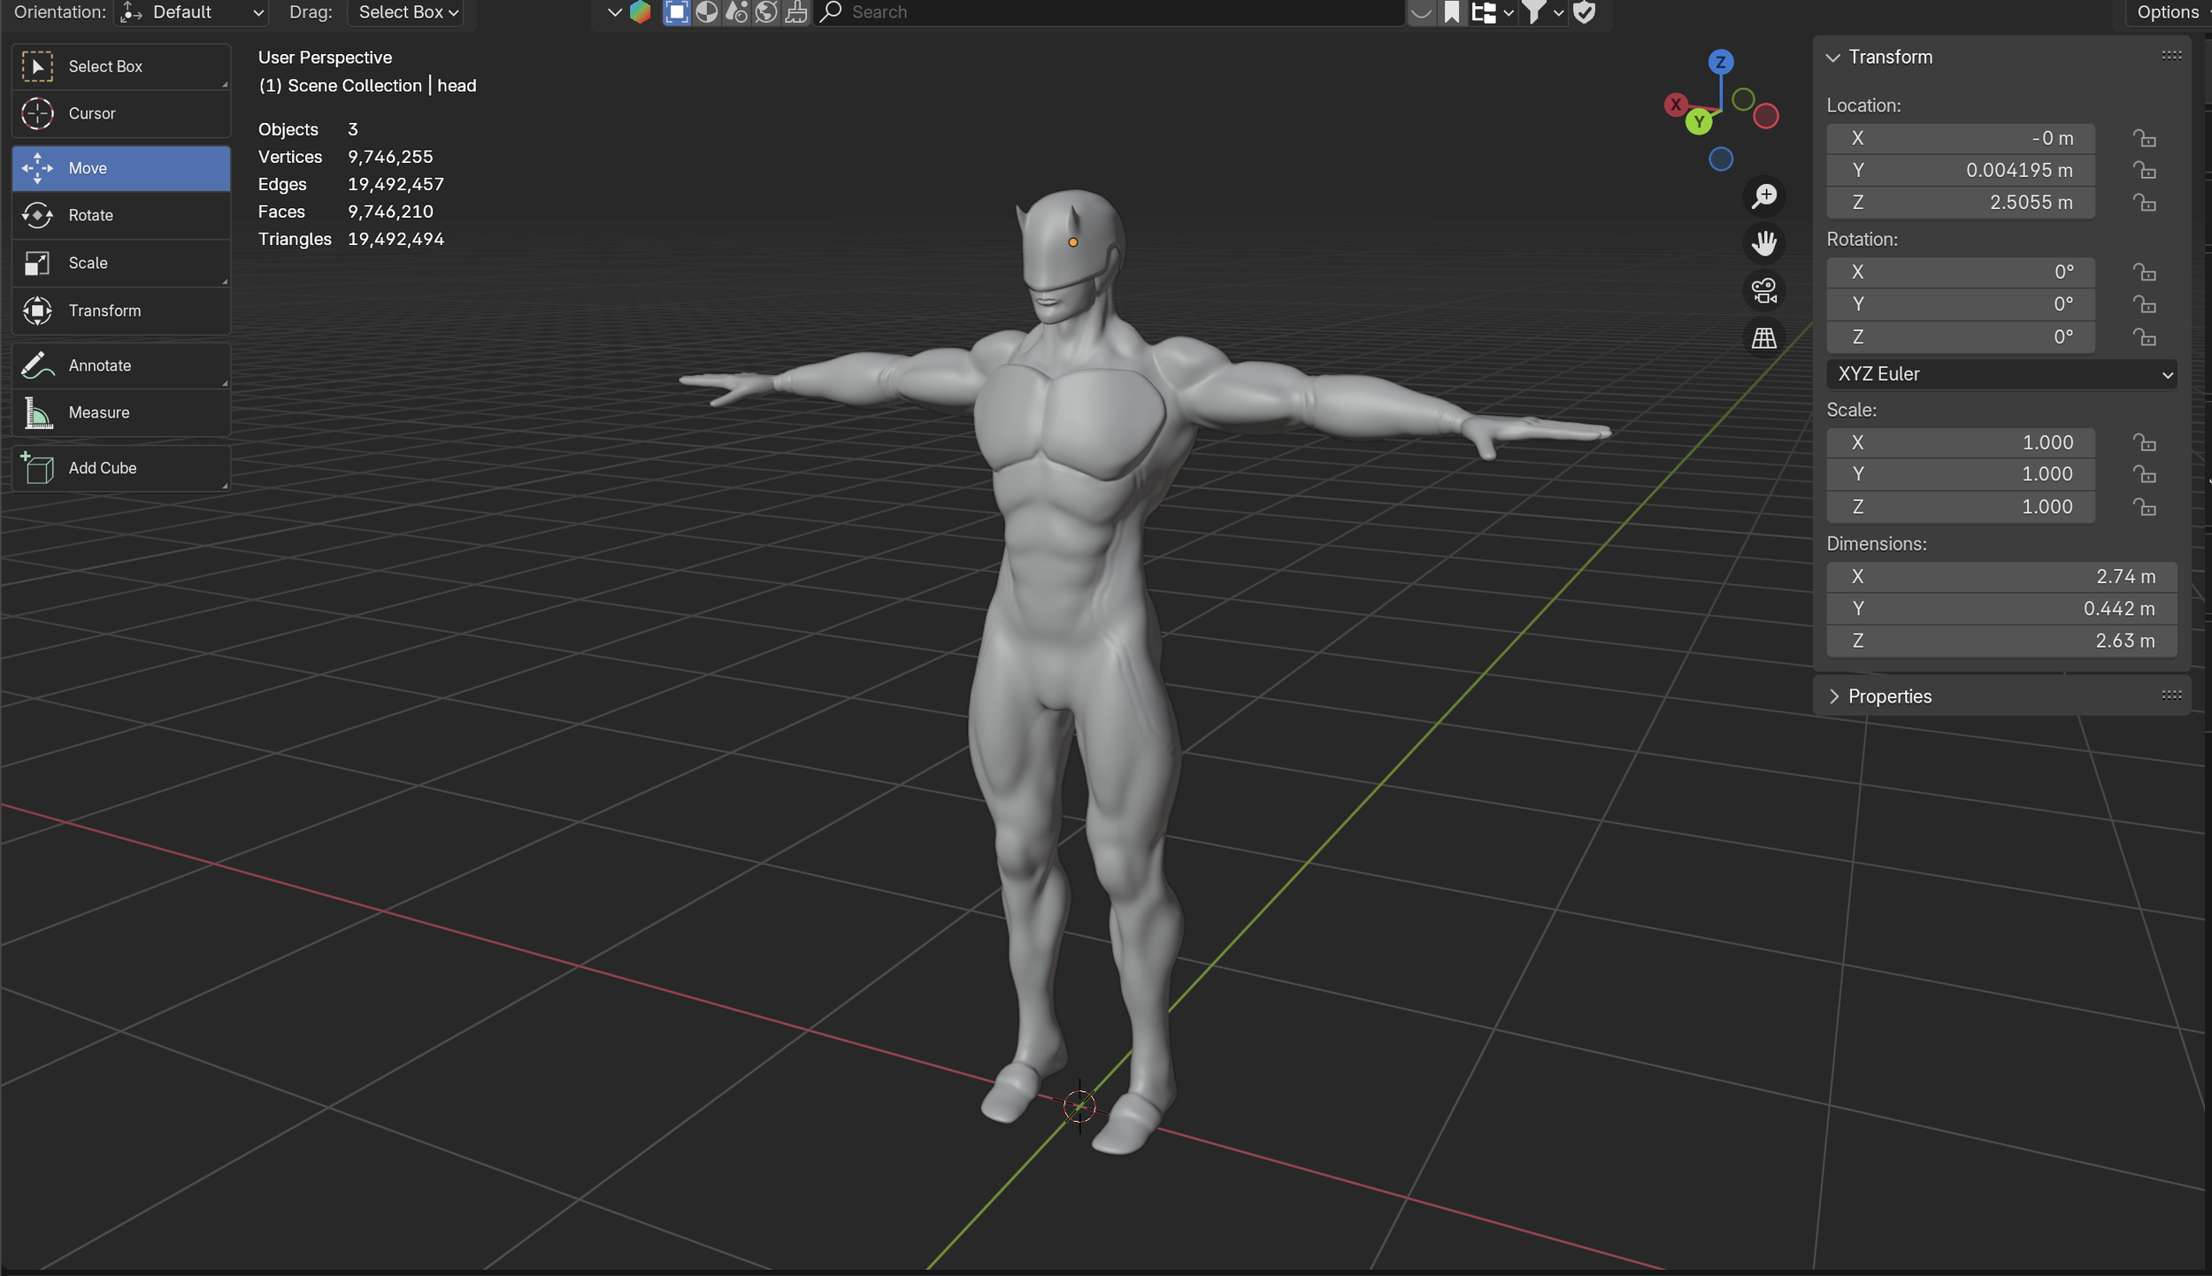The width and height of the screenshot is (2212, 1276).
Task: Open the Drag Select Box dropdown
Action: tap(407, 12)
